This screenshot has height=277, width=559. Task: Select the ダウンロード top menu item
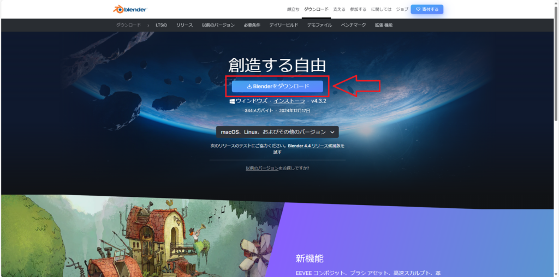[x=316, y=9]
